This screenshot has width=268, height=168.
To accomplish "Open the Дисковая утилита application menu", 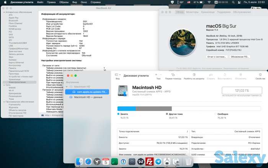I will 22,2.
